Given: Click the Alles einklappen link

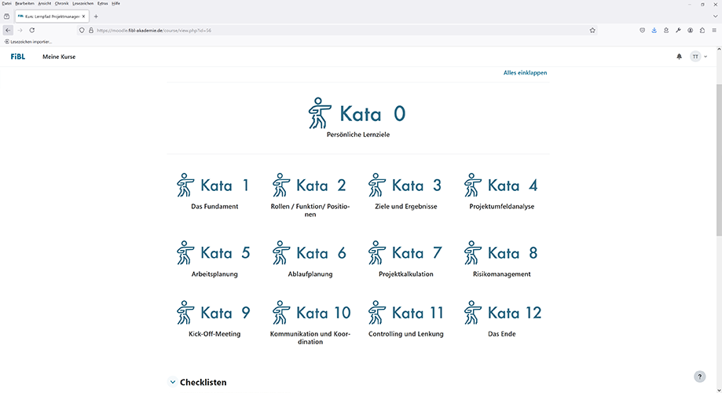Looking at the screenshot, I should click(x=525, y=73).
